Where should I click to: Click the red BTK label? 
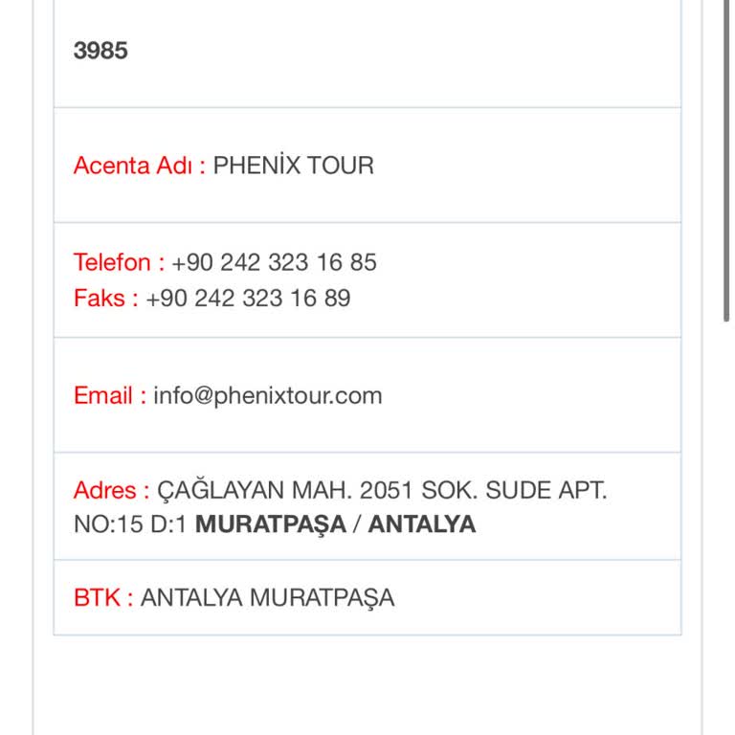(103, 598)
